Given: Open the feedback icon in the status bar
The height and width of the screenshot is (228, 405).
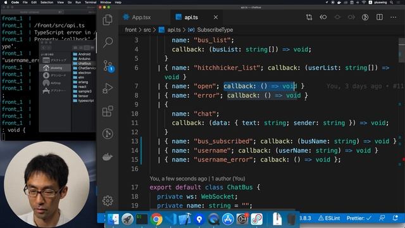Looking at the screenshot, I should tap(382, 218).
